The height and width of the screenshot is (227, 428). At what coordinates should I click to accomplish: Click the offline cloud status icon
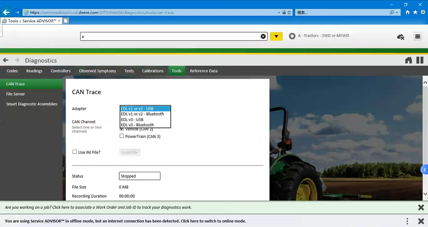[400, 37]
